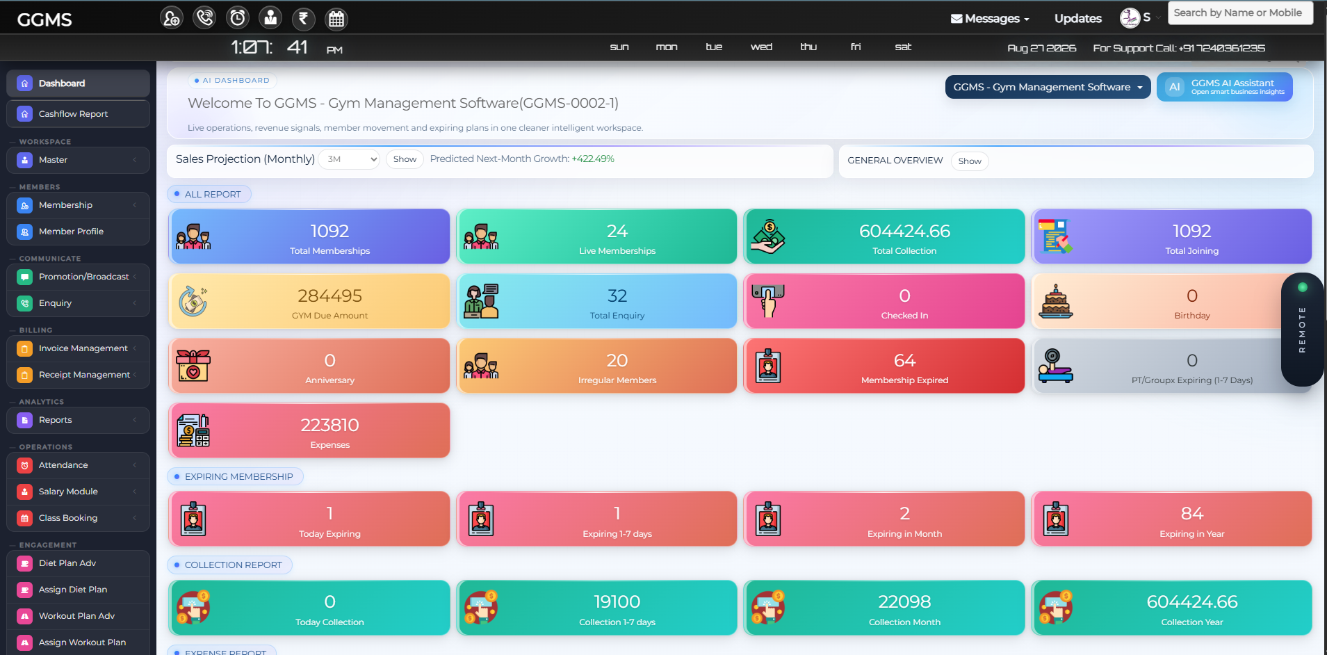Click the GGMS logo in top left

click(44, 19)
